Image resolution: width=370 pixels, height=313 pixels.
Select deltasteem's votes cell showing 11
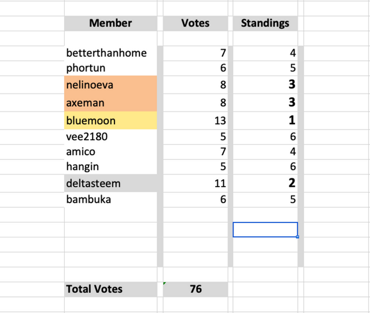(195, 183)
